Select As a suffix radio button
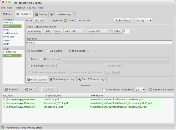The height and width of the screenshot is (130, 176). pyautogui.click(x=48, y=51)
